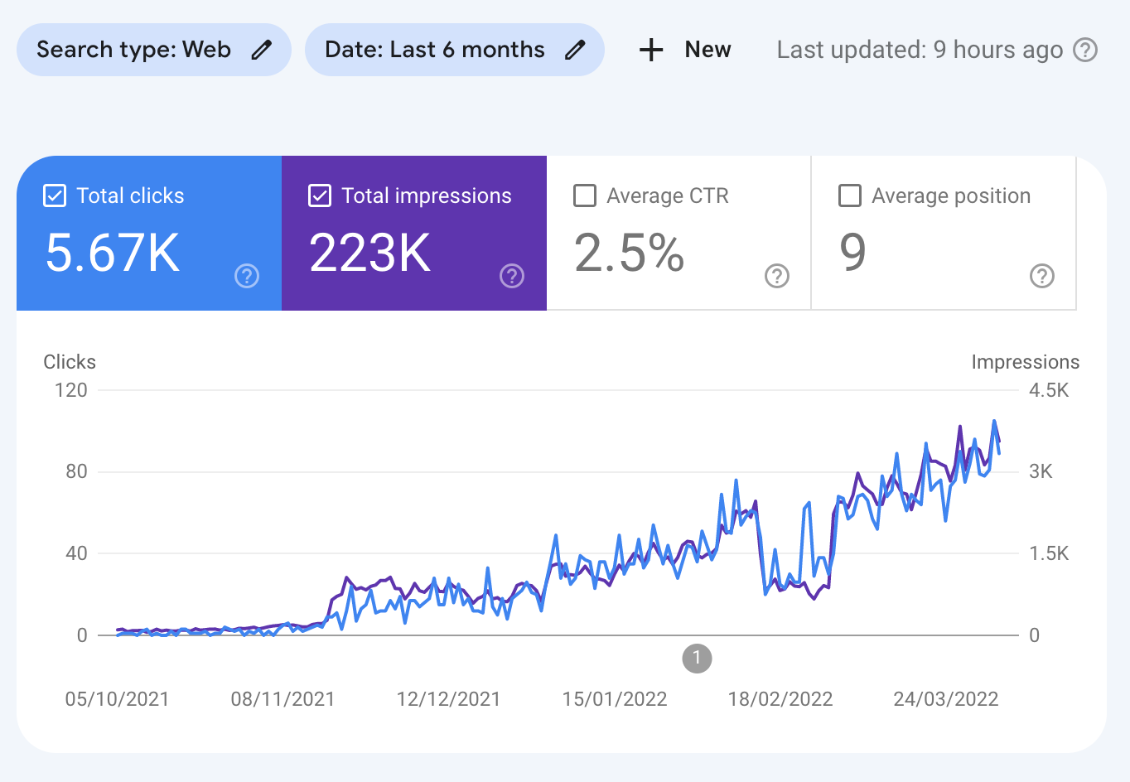
Task: Select the 2.5% average CTR value
Action: point(630,253)
